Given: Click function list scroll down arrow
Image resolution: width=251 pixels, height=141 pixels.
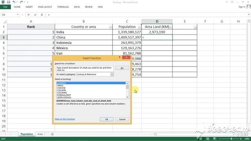Looking at the screenshot, I should tap(127, 97).
